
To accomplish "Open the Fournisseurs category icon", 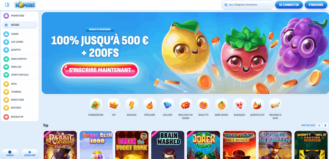I will [x=96, y=105].
